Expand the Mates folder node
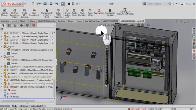The image size is (196, 110). coord(1,90)
